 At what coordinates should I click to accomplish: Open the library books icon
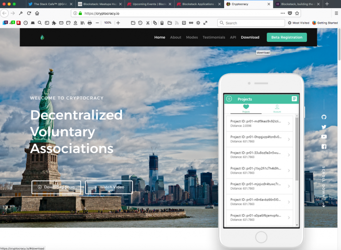click(x=83, y=23)
